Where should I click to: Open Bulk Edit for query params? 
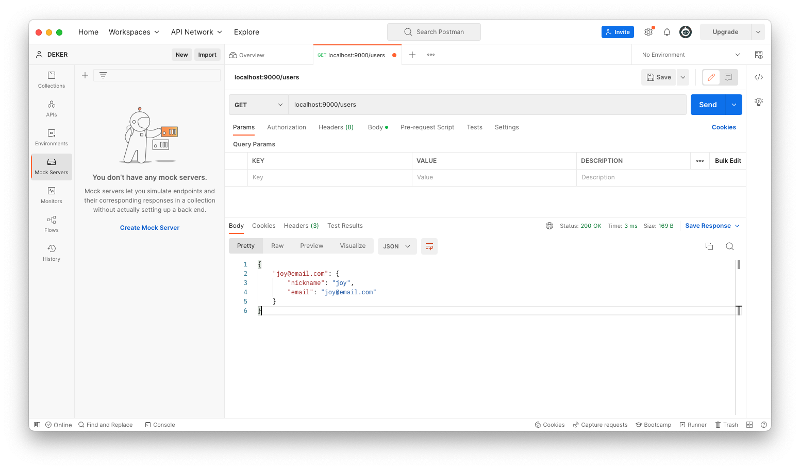coord(728,161)
